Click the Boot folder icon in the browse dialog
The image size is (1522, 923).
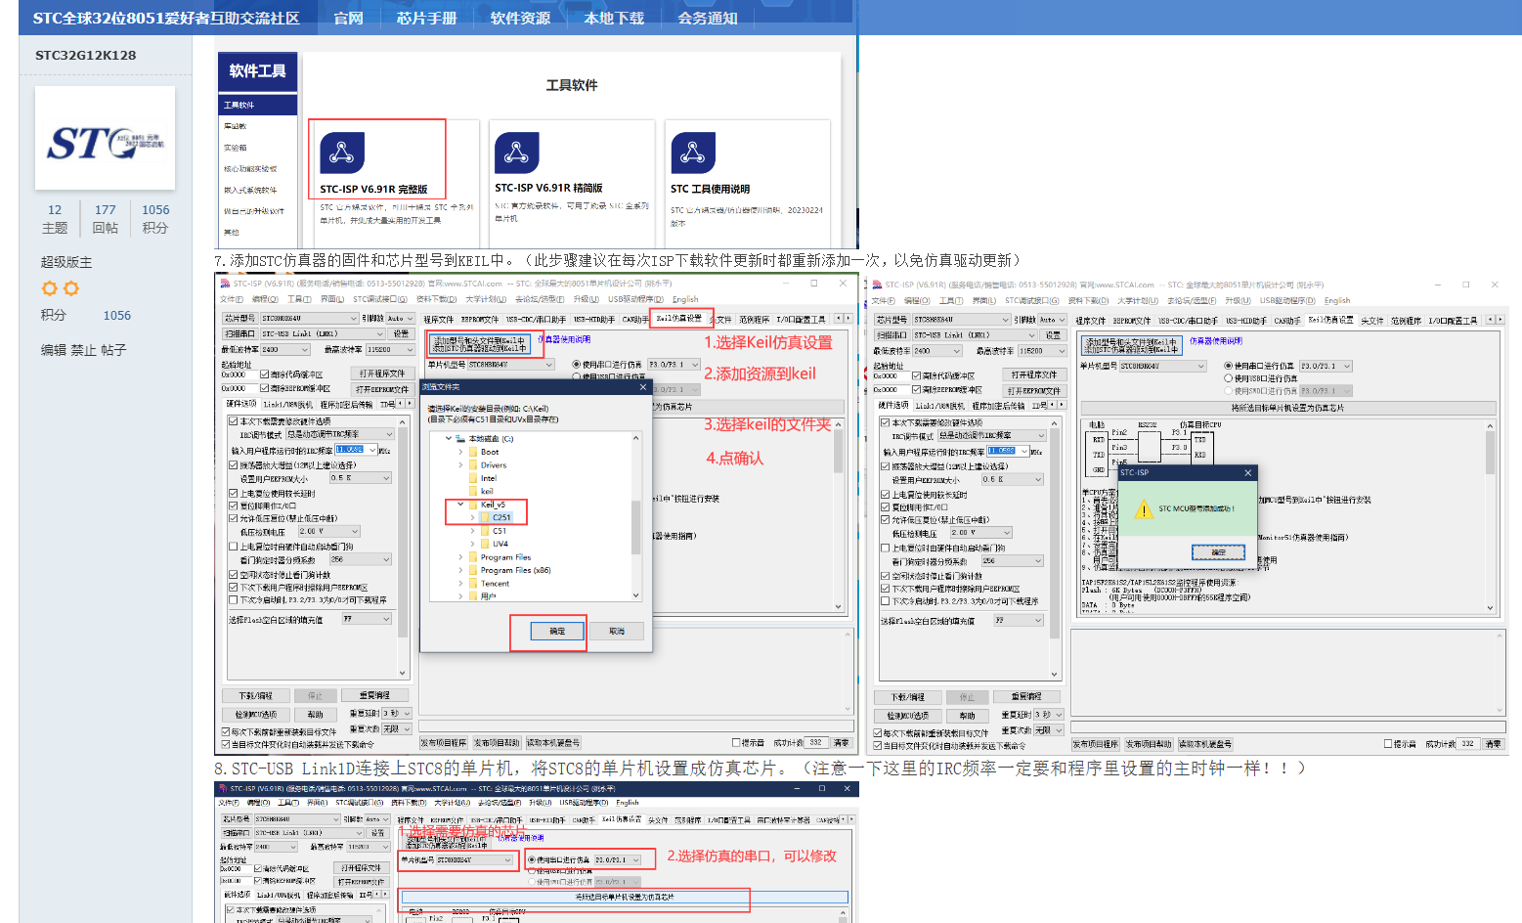(472, 452)
